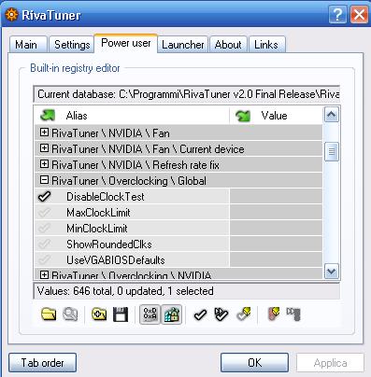Click the padlock protection icon in toolbar
371x377 pixels.
click(x=171, y=314)
